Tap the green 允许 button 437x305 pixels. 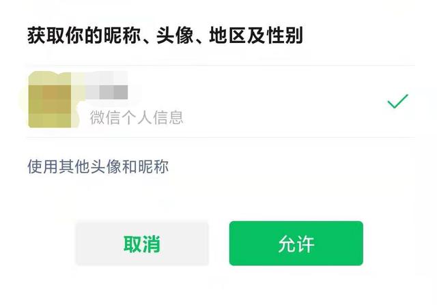click(296, 244)
